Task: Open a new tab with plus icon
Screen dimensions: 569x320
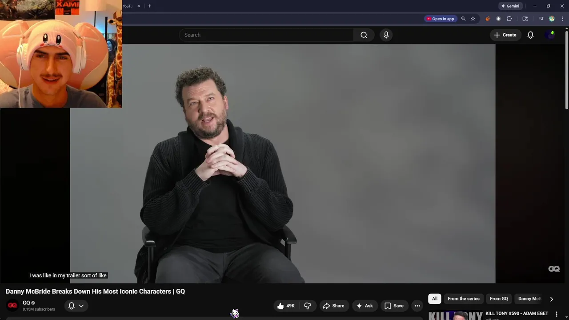Action: click(x=149, y=6)
